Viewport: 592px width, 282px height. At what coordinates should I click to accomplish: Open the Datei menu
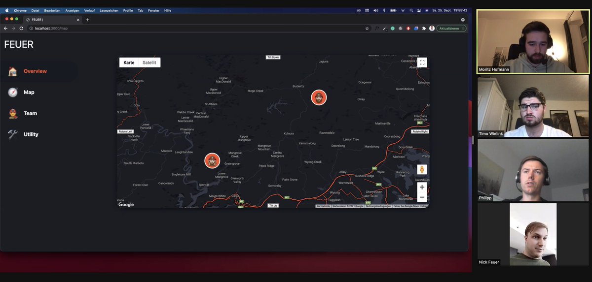pyautogui.click(x=35, y=10)
